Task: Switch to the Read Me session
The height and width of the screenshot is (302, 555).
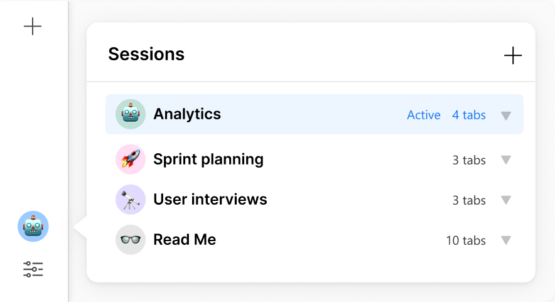Action: [315, 240]
